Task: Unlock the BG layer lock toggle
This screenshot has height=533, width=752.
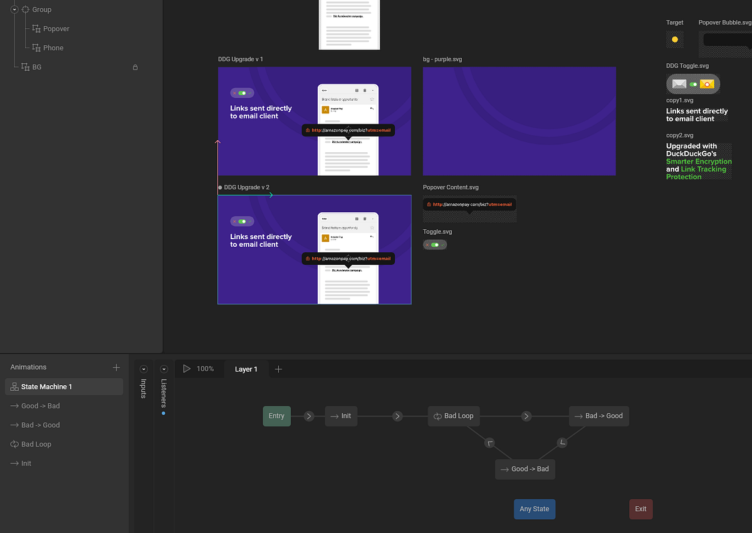Action: 135,66
